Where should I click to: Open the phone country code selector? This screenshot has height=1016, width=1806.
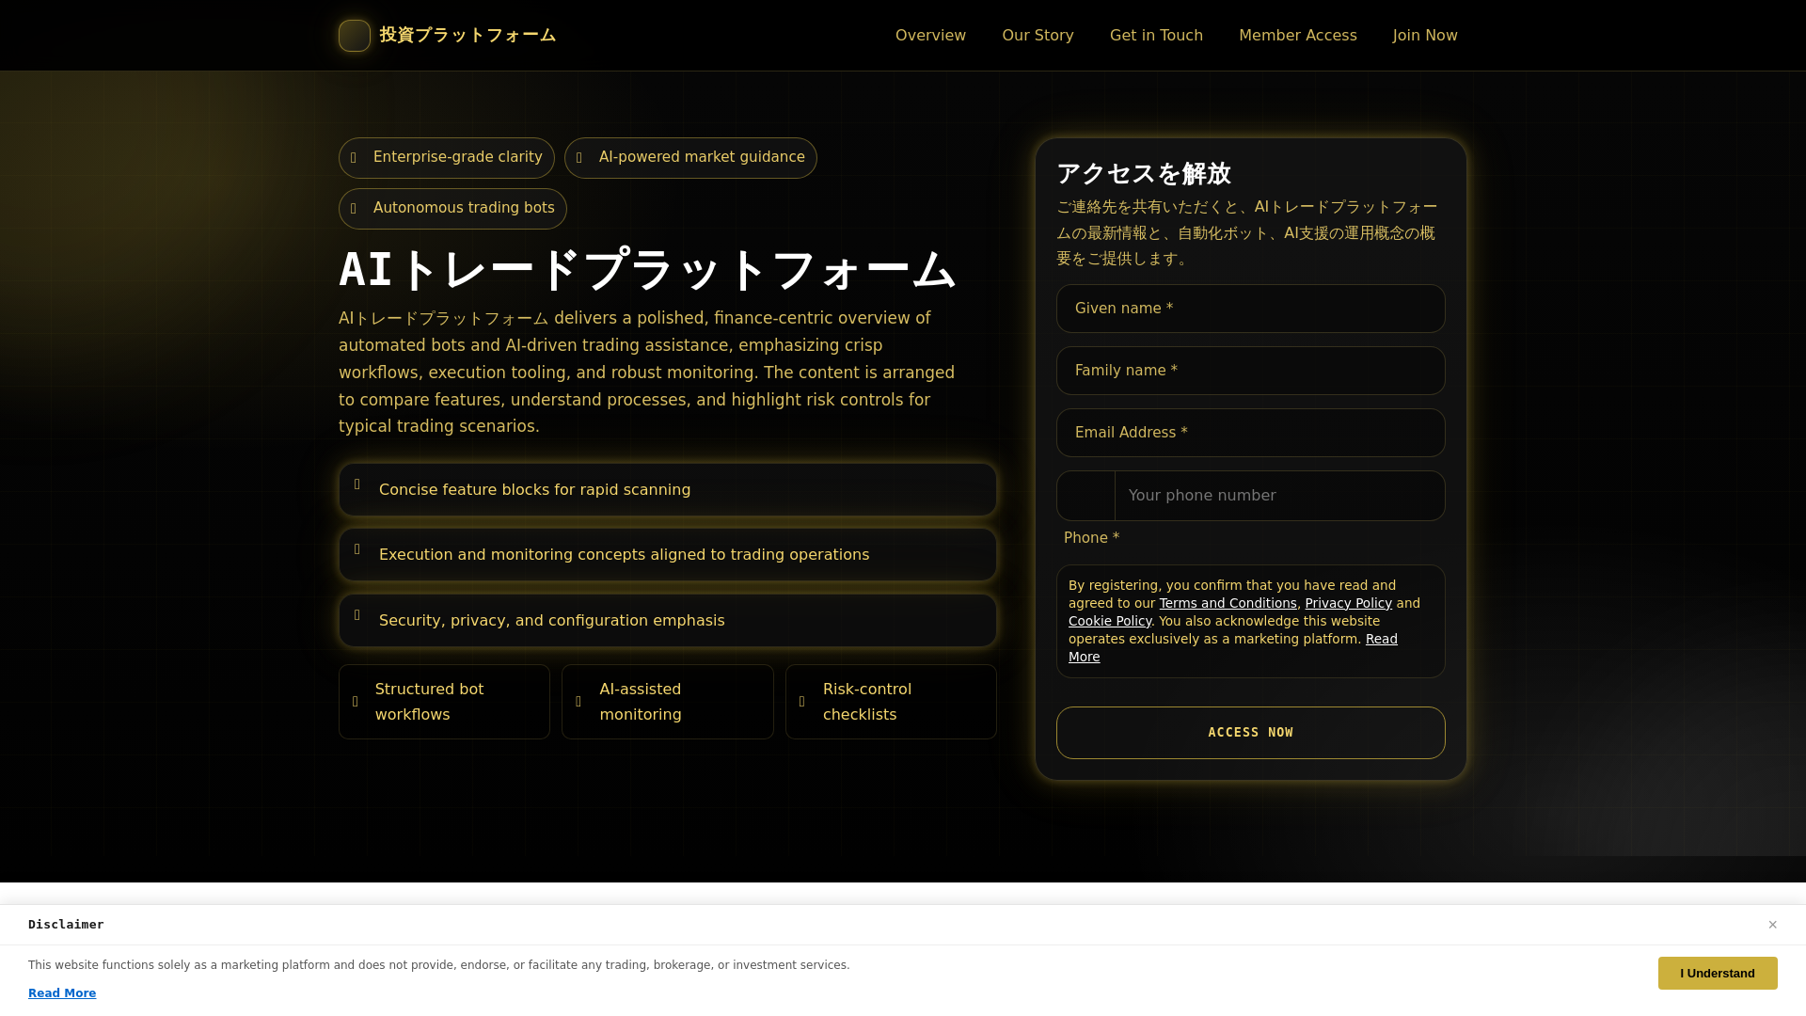tap(1086, 496)
